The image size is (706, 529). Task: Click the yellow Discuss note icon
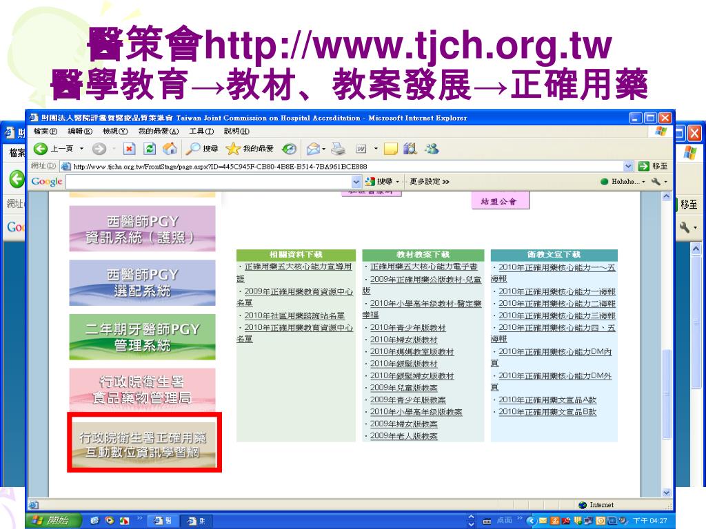click(x=390, y=149)
